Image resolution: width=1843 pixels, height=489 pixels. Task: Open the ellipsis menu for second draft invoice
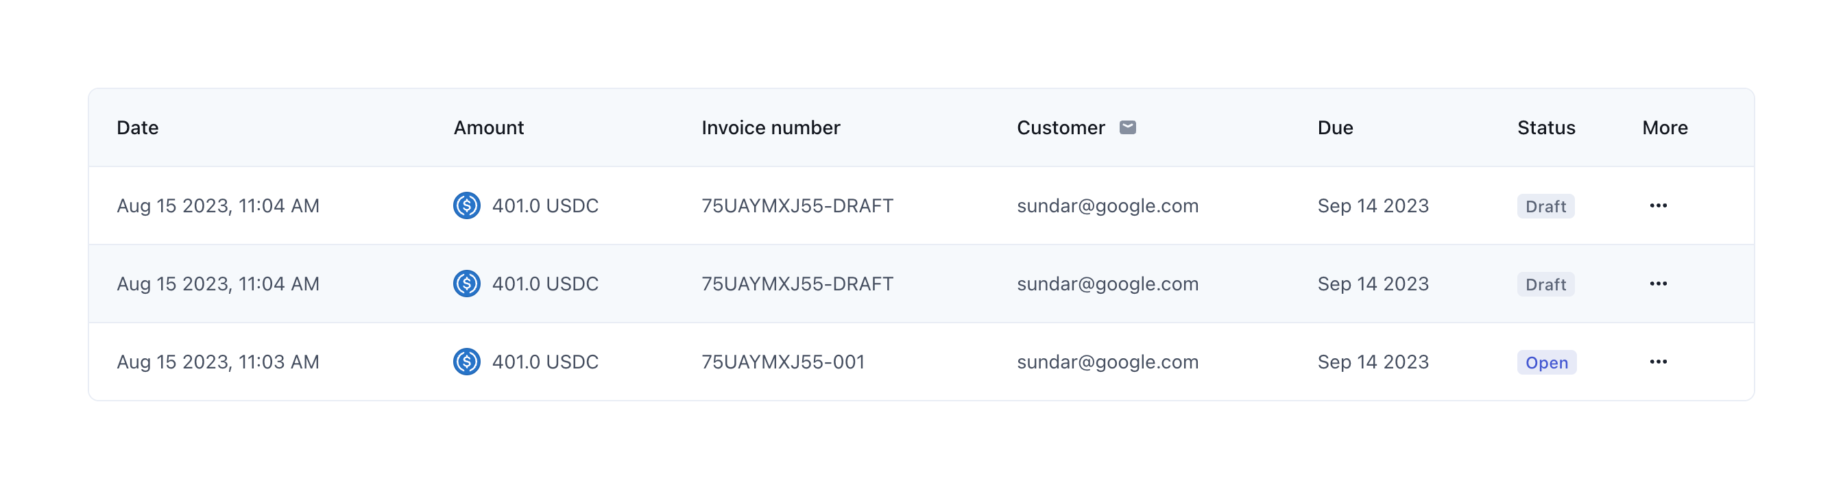click(1658, 284)
